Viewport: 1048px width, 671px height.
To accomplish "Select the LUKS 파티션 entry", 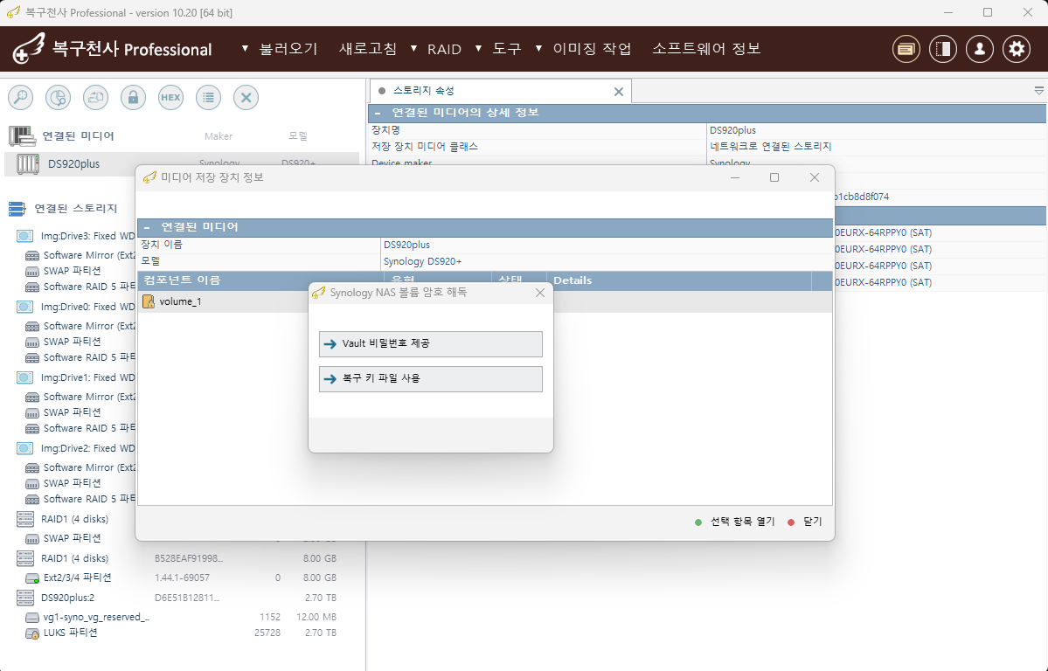I will click(70, 633).
